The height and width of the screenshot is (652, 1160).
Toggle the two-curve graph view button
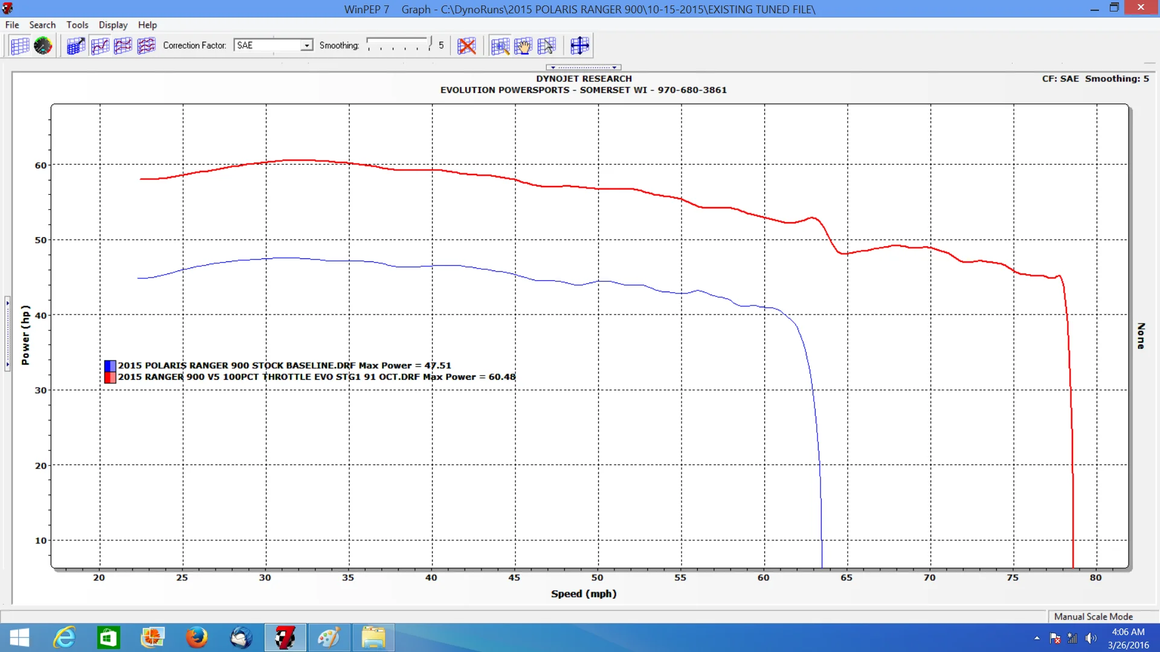click(x=123, y=46)
